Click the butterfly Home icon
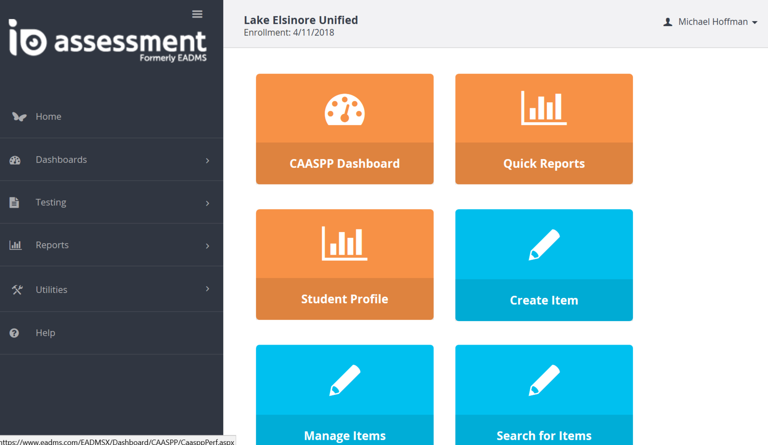The image size is (768, 445). pyautogui.click(x=19, y=117)
